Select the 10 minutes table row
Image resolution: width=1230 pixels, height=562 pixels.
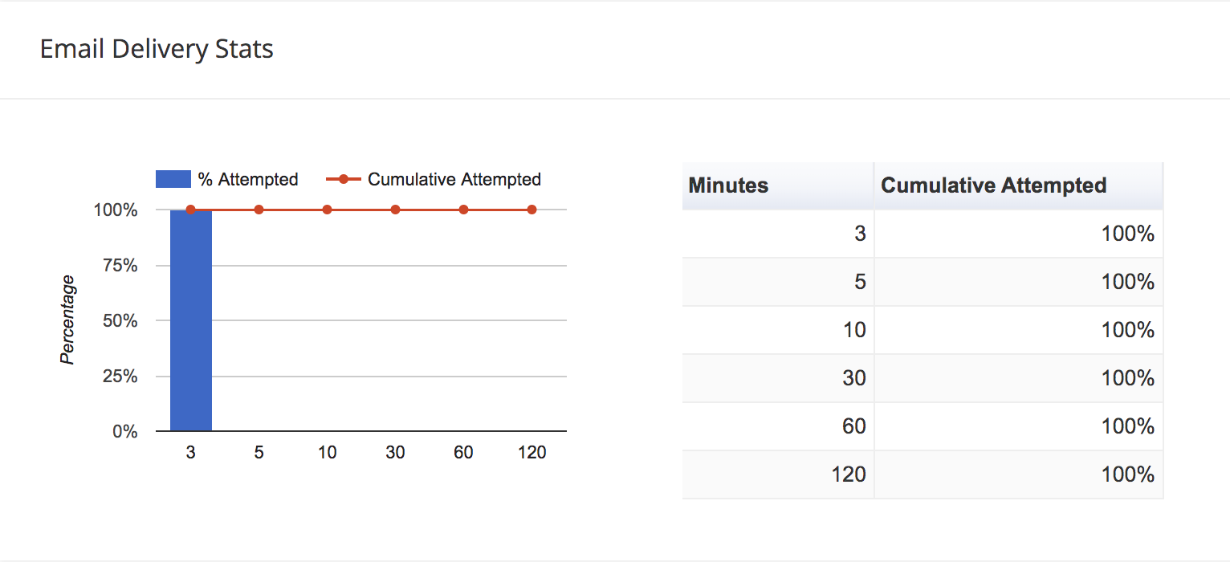[922, 330]
